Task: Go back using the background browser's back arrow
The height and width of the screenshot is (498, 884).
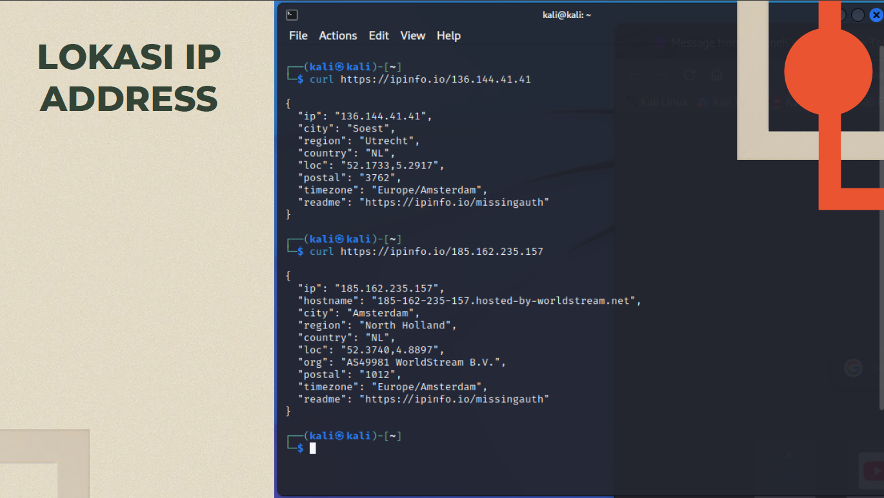Action: tap(634, 75)
